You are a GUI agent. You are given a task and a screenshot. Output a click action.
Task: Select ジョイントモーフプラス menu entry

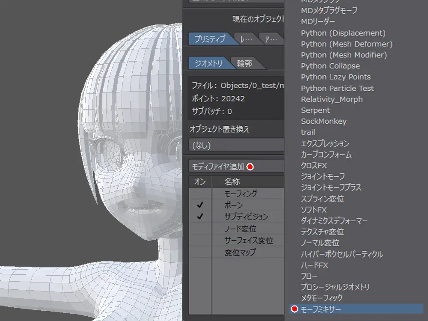point(331,187)
